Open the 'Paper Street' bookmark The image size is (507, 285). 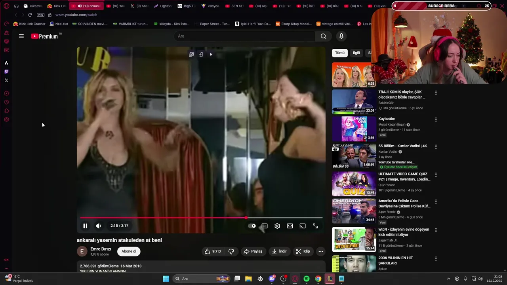212,24
